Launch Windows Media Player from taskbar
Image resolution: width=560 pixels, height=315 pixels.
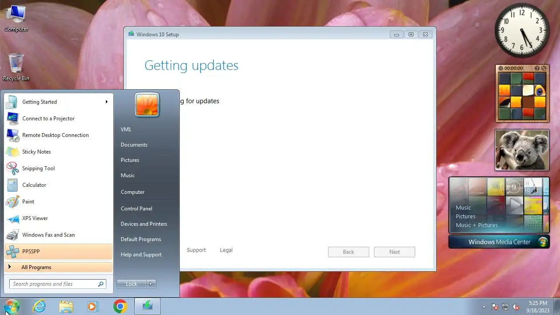coord(92,306)
